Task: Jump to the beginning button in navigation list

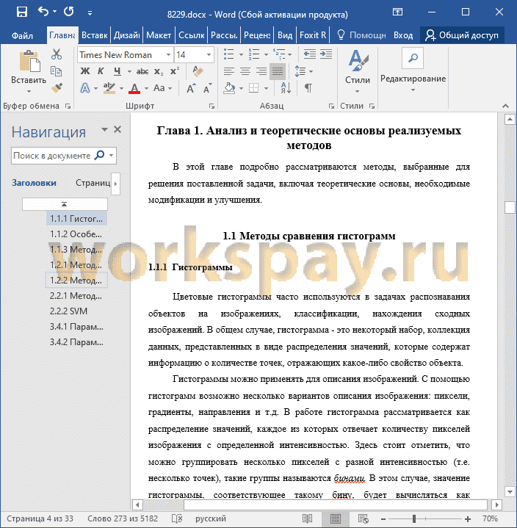Action: pyautogui.click(x=65, y=204)
